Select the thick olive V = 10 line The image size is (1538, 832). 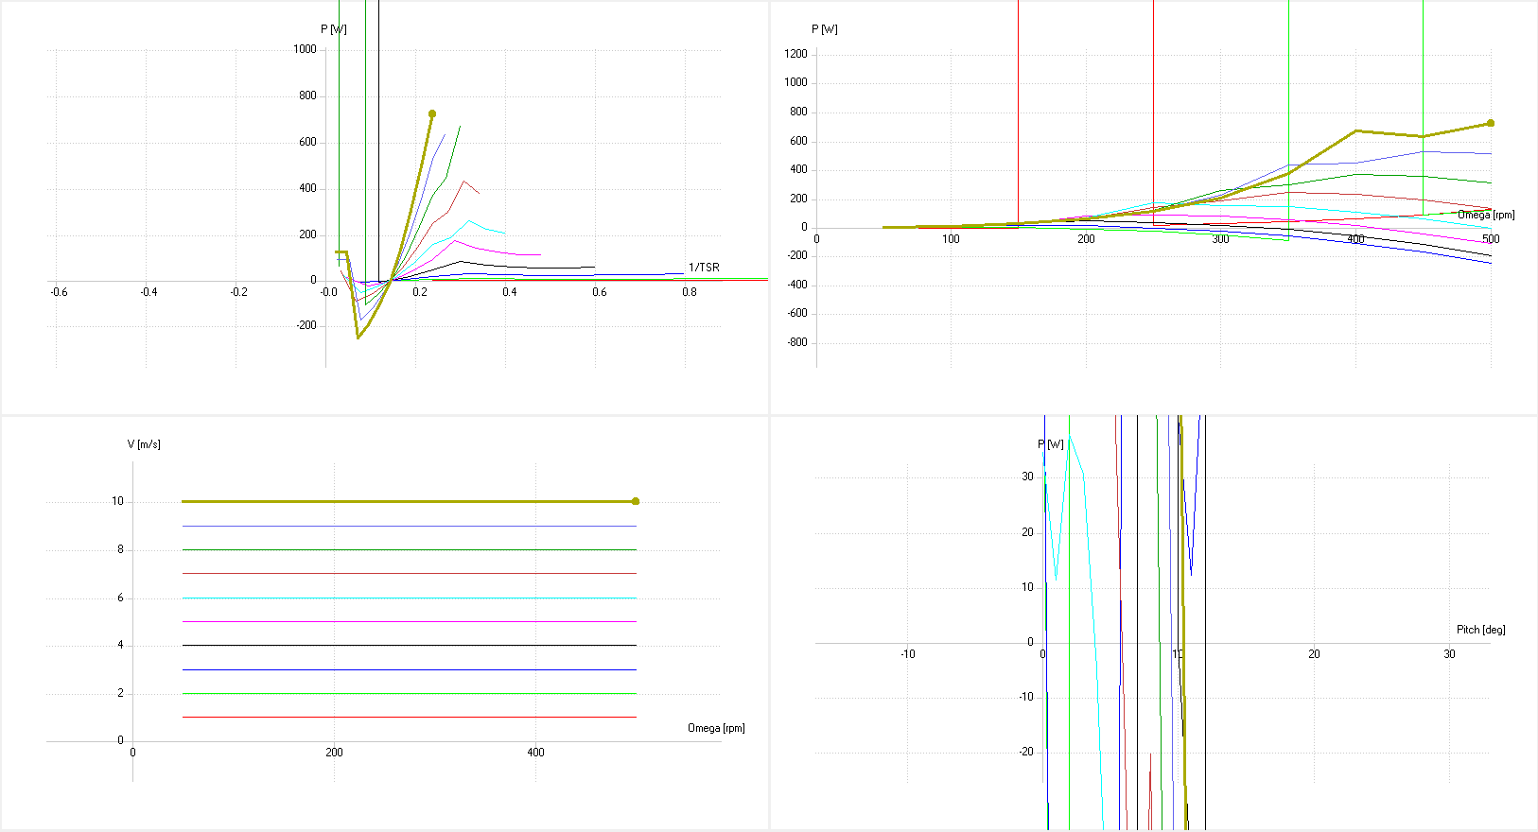tap(409, 501)
